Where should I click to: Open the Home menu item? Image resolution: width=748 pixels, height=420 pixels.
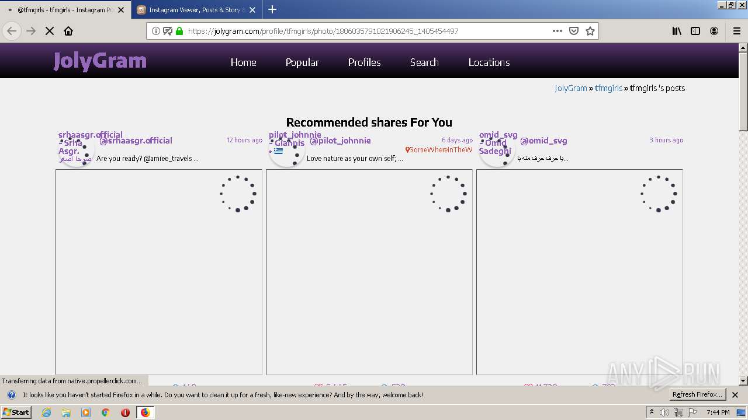point(243,62)
